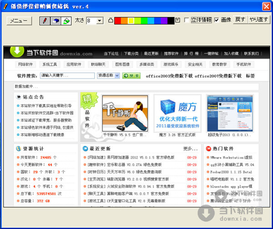Screen dimensions: 273x229
Task: Click the pencil app icon in title bar
Action: (x=6, y=6)
